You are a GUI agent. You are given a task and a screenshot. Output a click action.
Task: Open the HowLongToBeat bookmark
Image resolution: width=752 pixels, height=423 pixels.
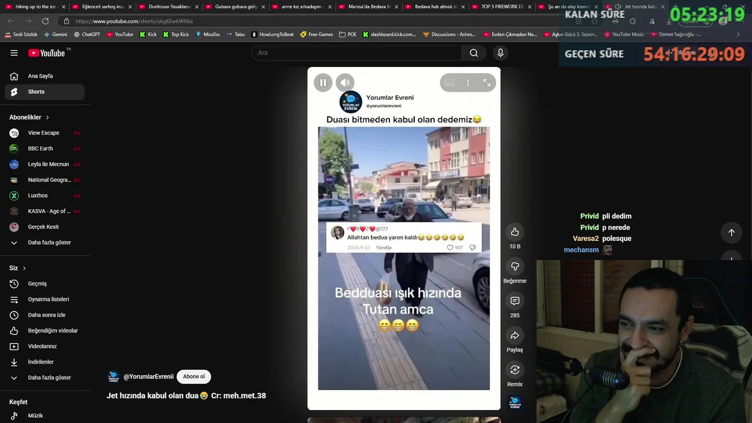pos(272,35)
